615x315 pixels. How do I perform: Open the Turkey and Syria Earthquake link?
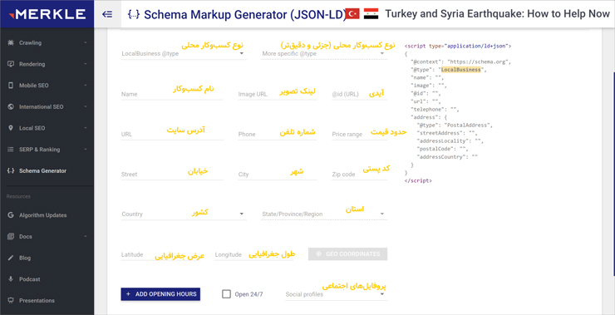[497, 14]
